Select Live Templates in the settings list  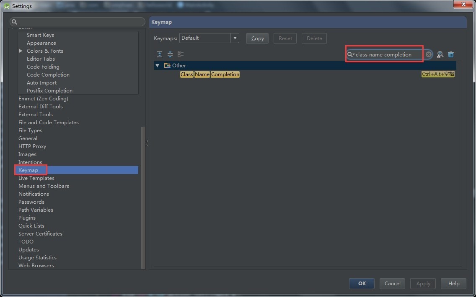click(x=36, y=178)
